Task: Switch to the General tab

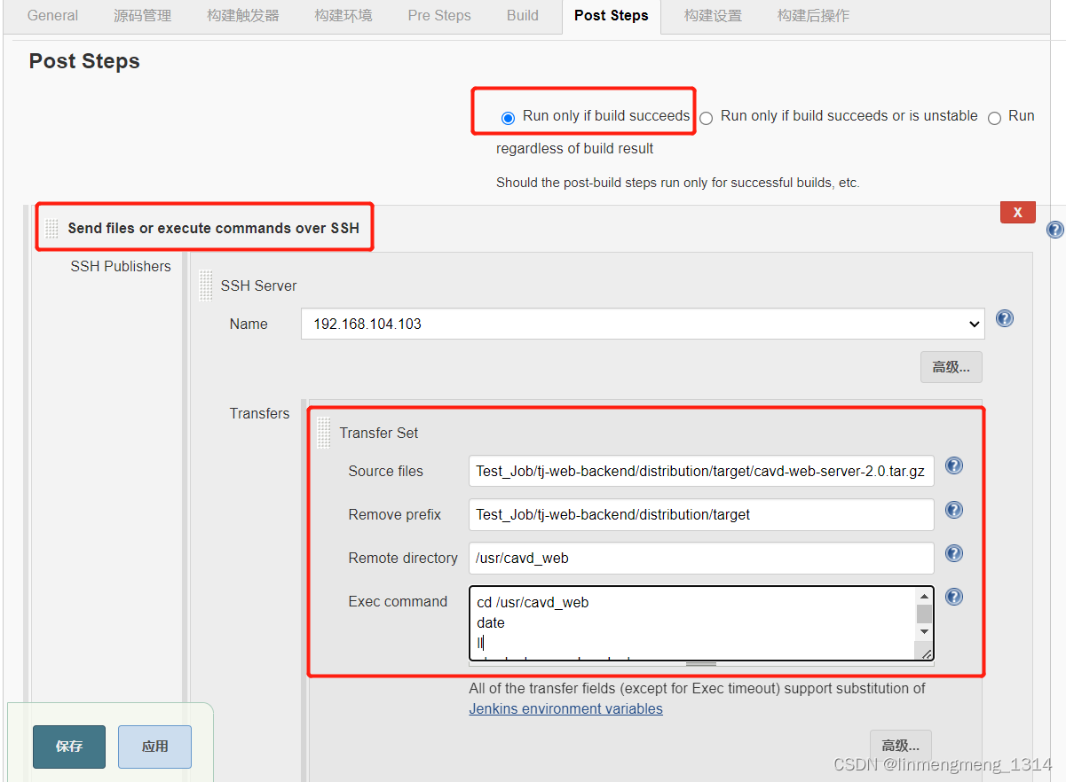Action: [52, 15]
